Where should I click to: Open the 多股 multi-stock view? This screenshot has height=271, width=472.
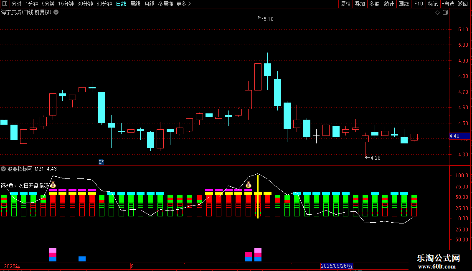coord(374,4)
